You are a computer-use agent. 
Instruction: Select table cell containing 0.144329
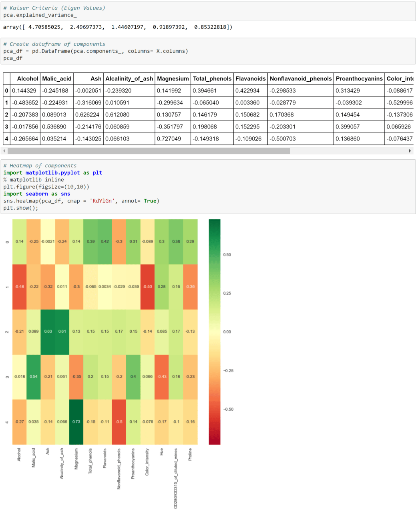[25, 91]
